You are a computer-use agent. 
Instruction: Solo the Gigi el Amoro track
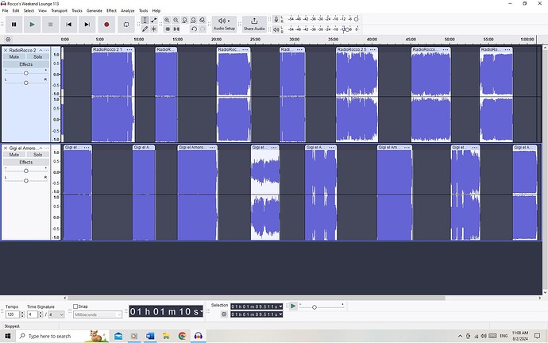pos(38,154)
